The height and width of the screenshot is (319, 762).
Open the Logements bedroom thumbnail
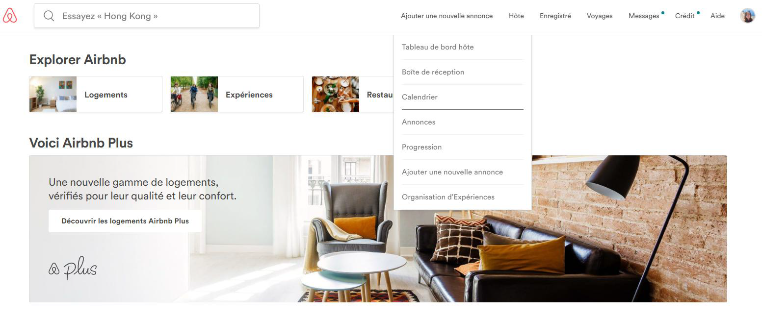(x=53, y=94)
